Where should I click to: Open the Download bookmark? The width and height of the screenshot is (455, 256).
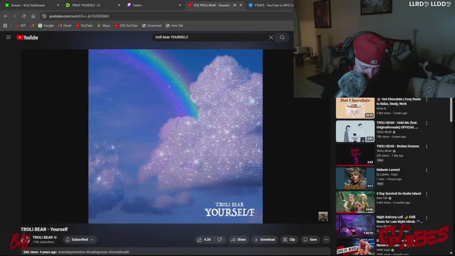click(152, 26)
